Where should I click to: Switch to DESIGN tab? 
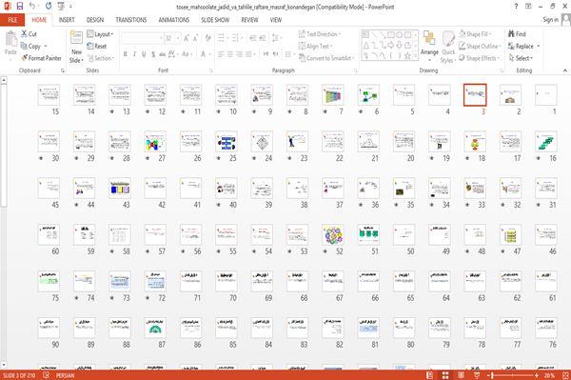(95, 20)
